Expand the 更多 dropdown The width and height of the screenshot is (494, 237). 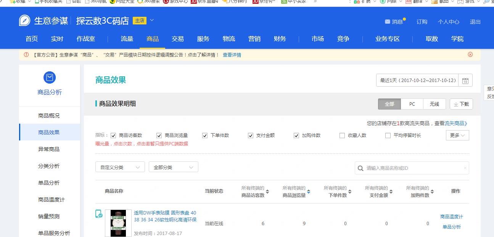(457, 135)
